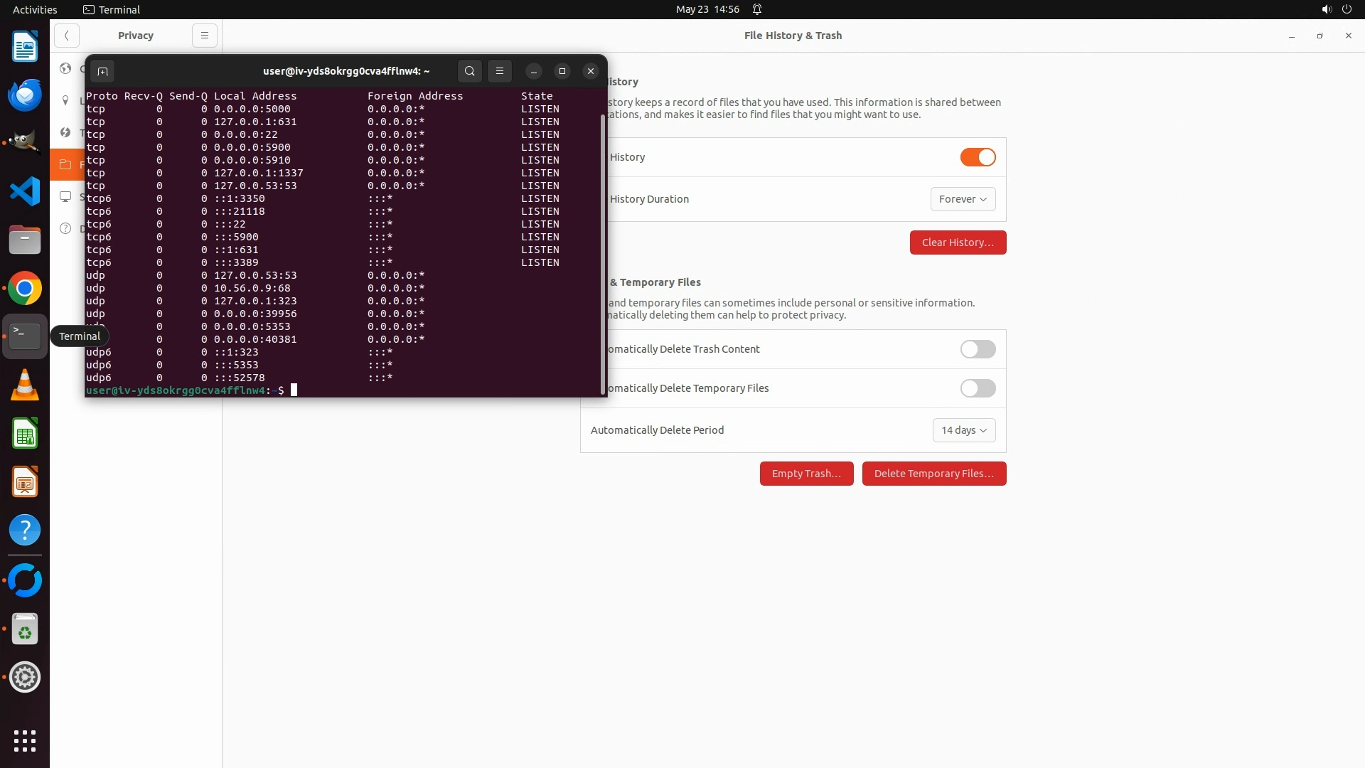This screenshot has width=1365, height=768.
Task: Disable the File History toggle
Action: 978,157
